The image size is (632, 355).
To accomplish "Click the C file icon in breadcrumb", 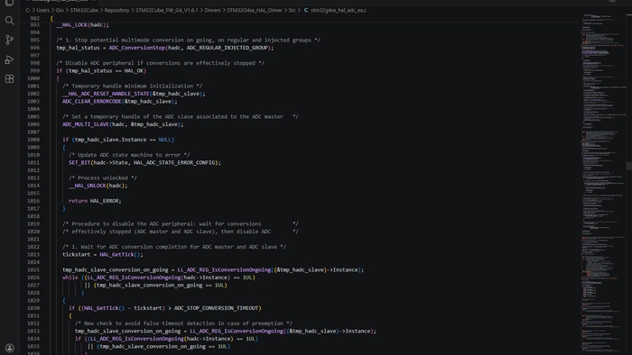I will tap(306, 11).
